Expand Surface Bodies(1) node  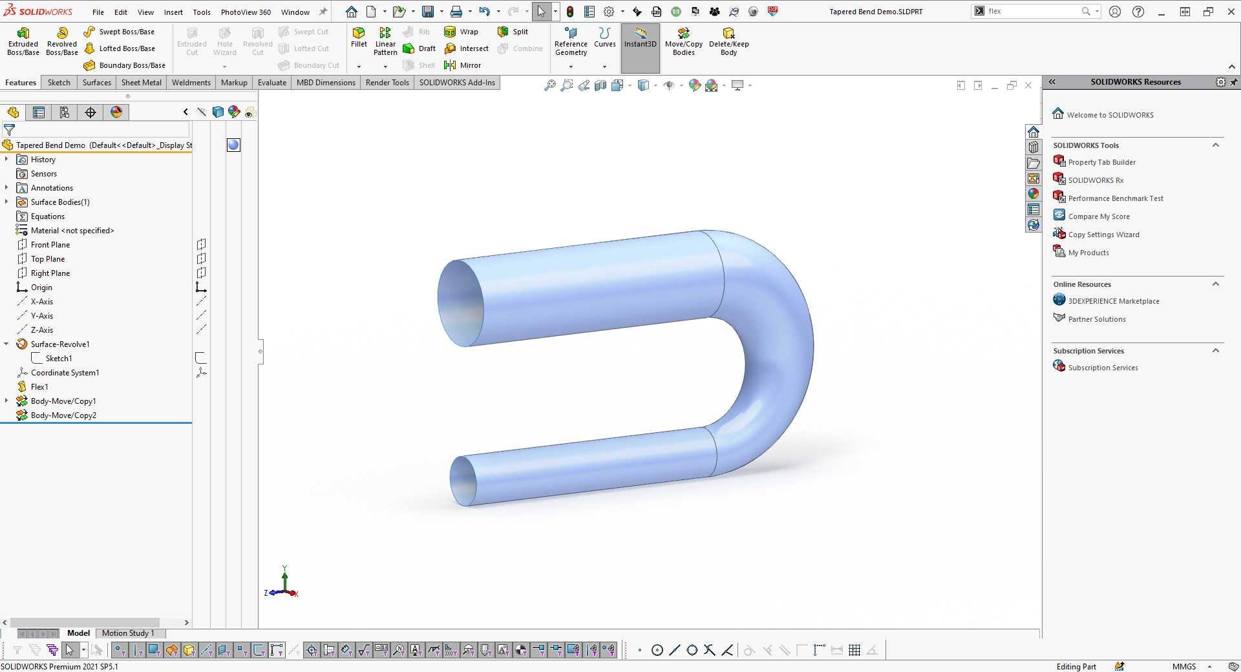6,202
